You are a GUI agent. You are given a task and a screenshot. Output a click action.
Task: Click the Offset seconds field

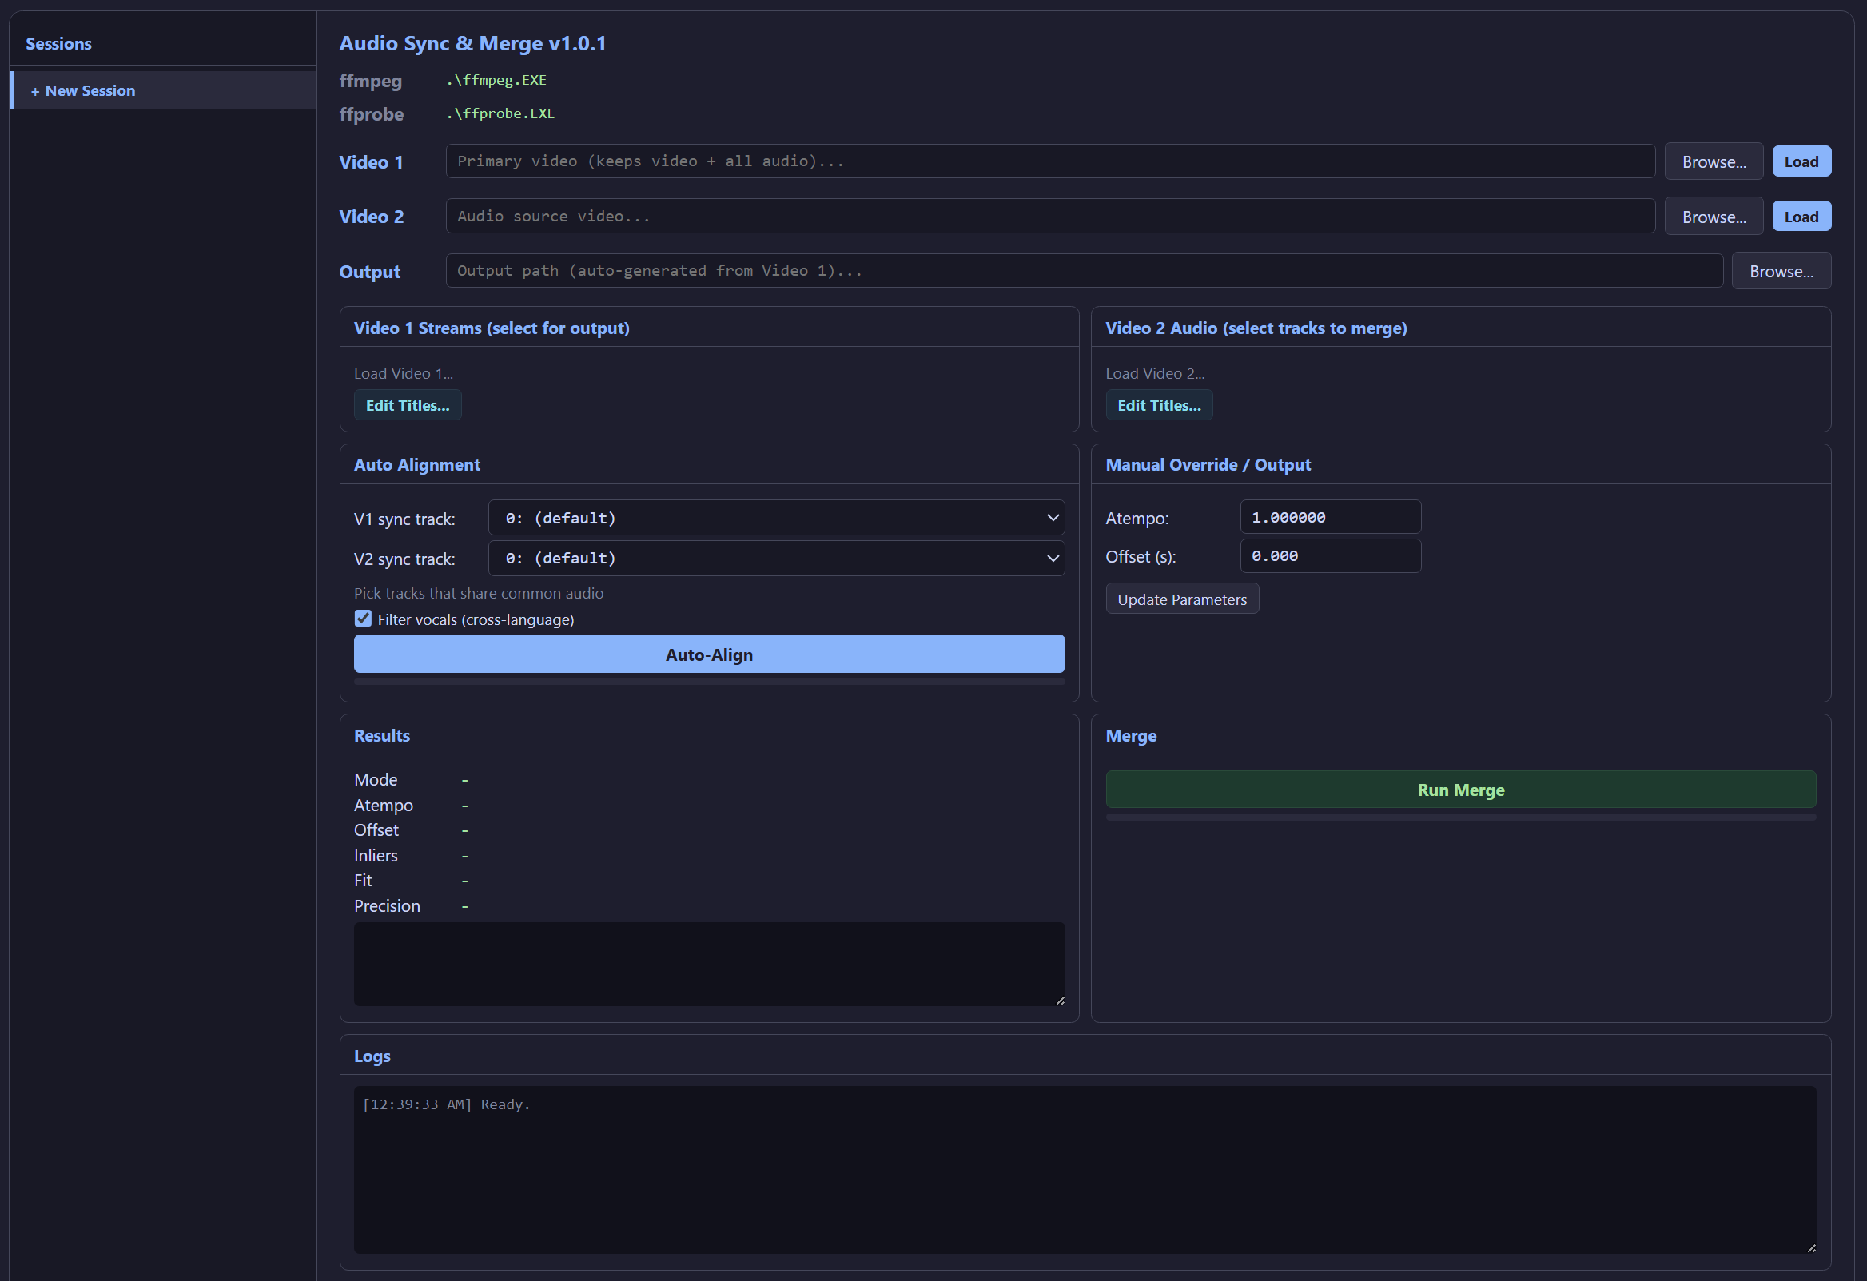[x=1330, y=555]
